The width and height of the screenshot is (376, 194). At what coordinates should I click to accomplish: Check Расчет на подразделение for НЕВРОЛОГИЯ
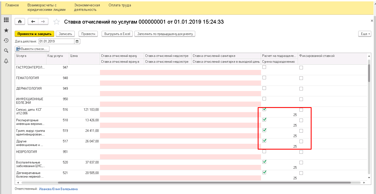(x=264, y=151)
